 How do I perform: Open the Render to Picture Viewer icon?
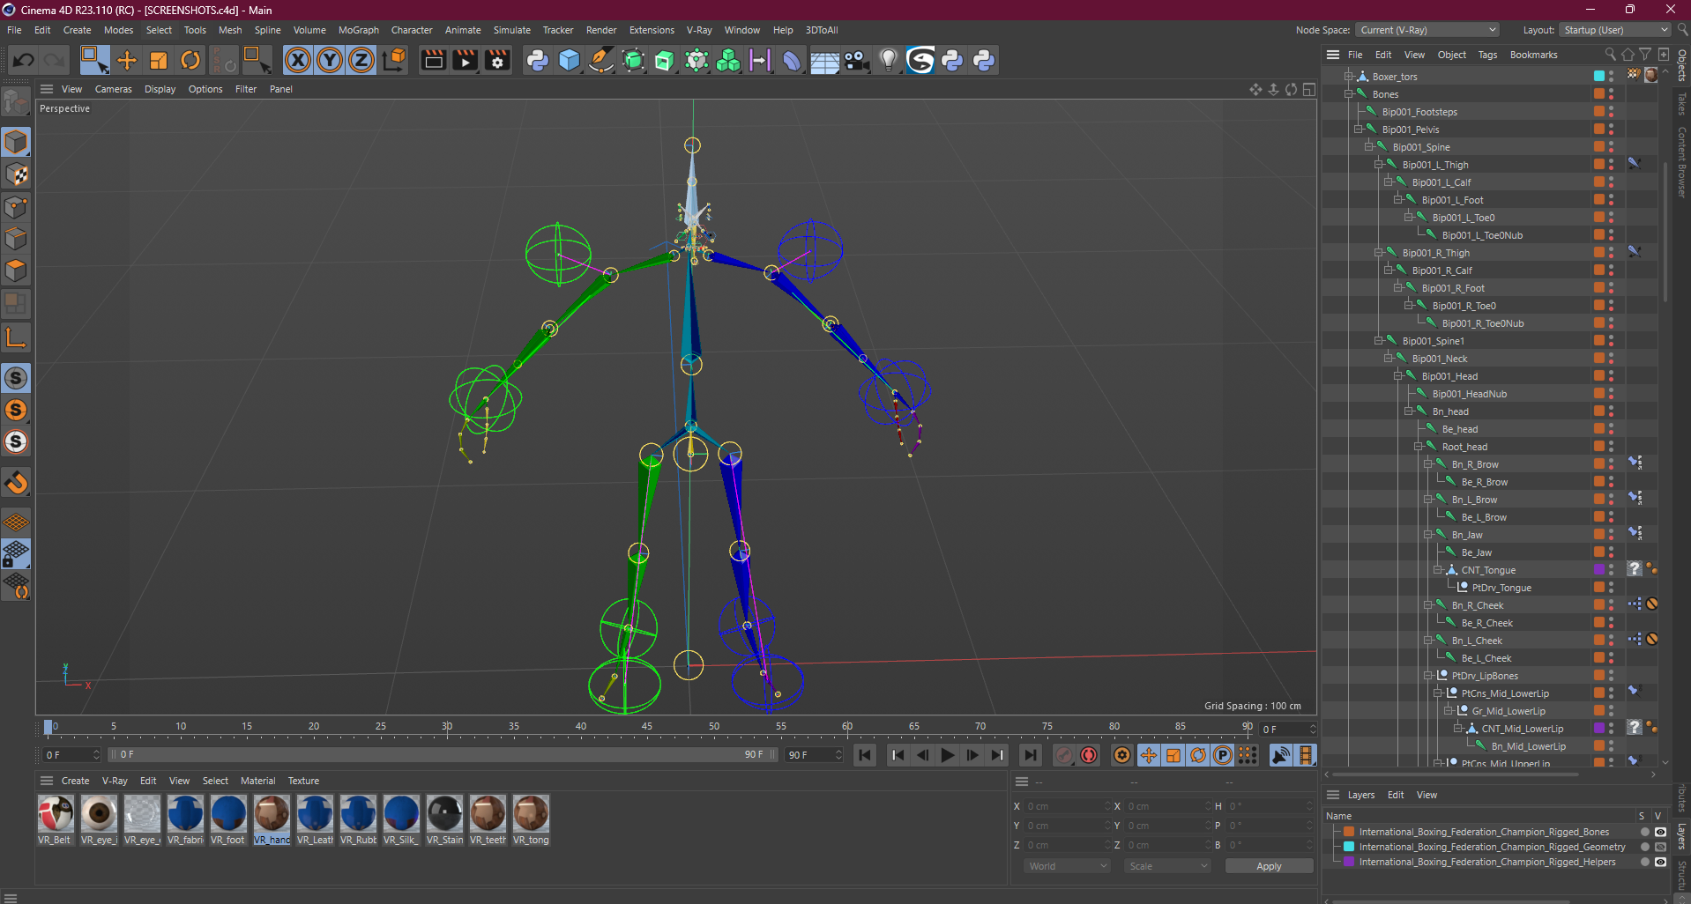pos(465,60)
